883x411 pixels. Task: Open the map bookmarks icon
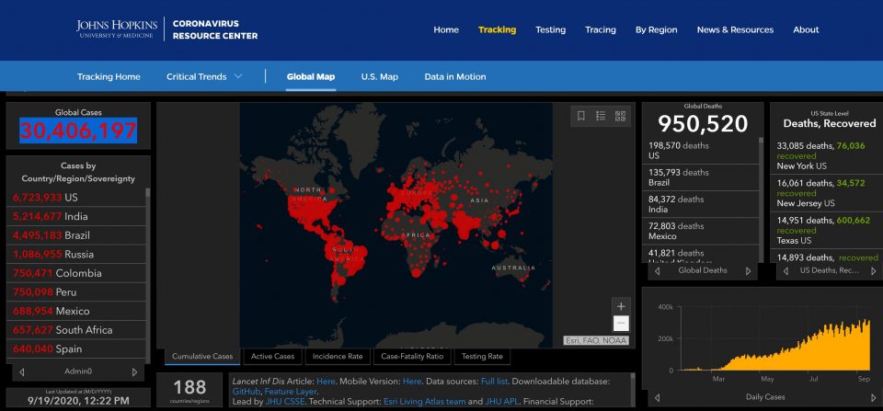580,116
